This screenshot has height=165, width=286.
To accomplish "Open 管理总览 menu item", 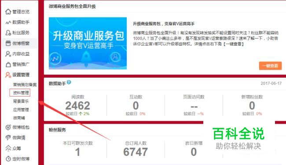I will [x=21, y=12].
